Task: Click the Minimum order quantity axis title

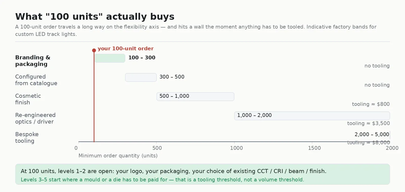Action: (118, 156)
